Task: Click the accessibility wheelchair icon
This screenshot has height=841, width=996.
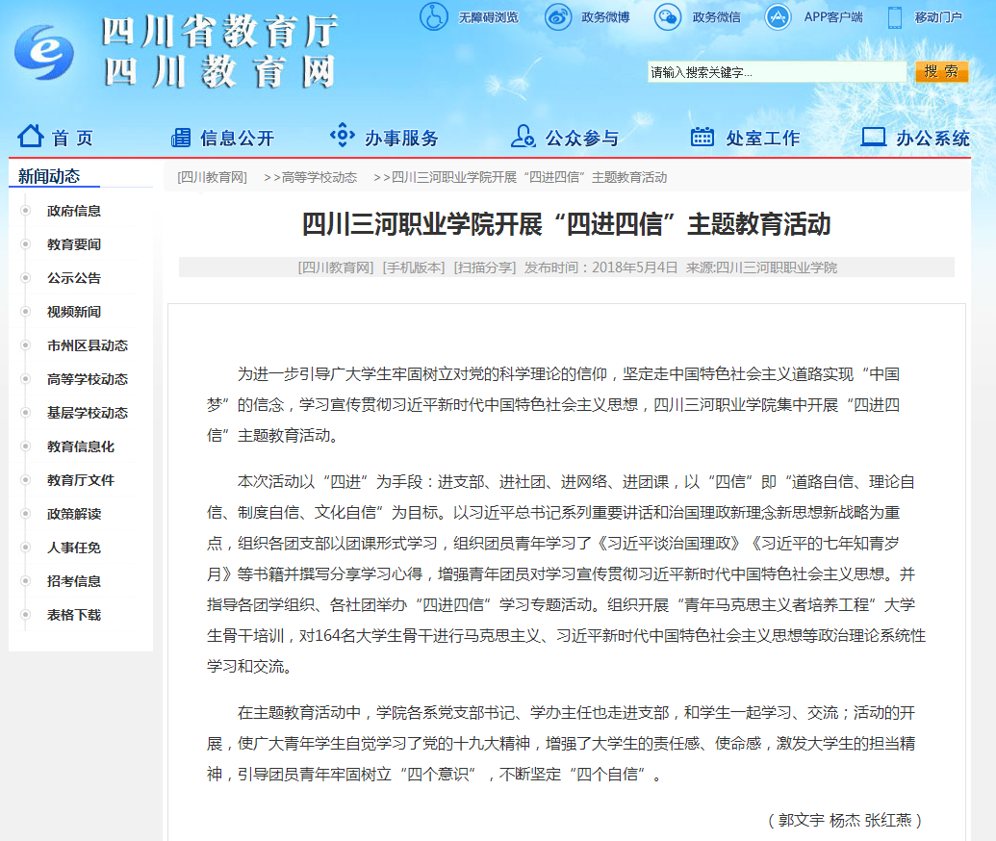Action: [434, 16]
